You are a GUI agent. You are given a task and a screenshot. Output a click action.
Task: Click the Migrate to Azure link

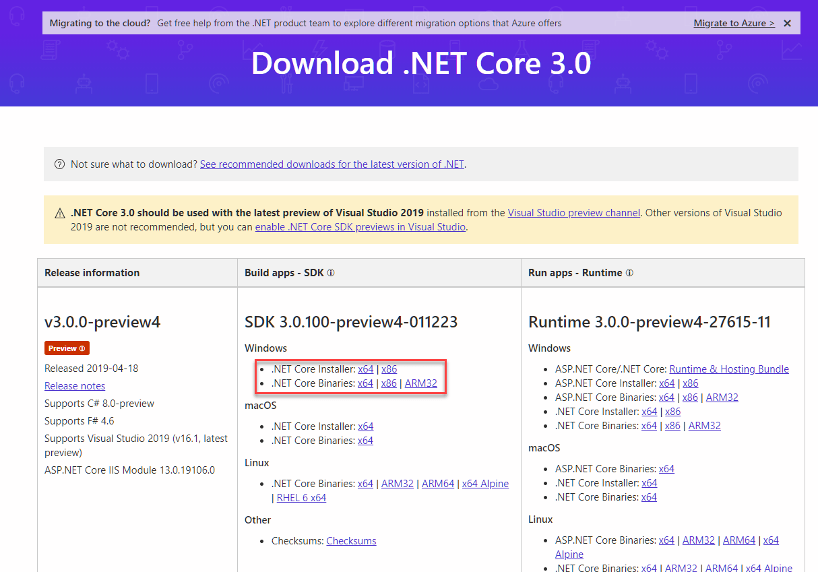[734, 23]
